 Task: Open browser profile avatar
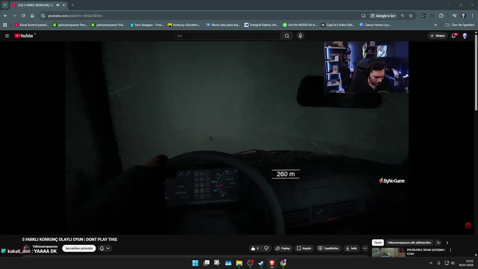[x=463, y=16]
